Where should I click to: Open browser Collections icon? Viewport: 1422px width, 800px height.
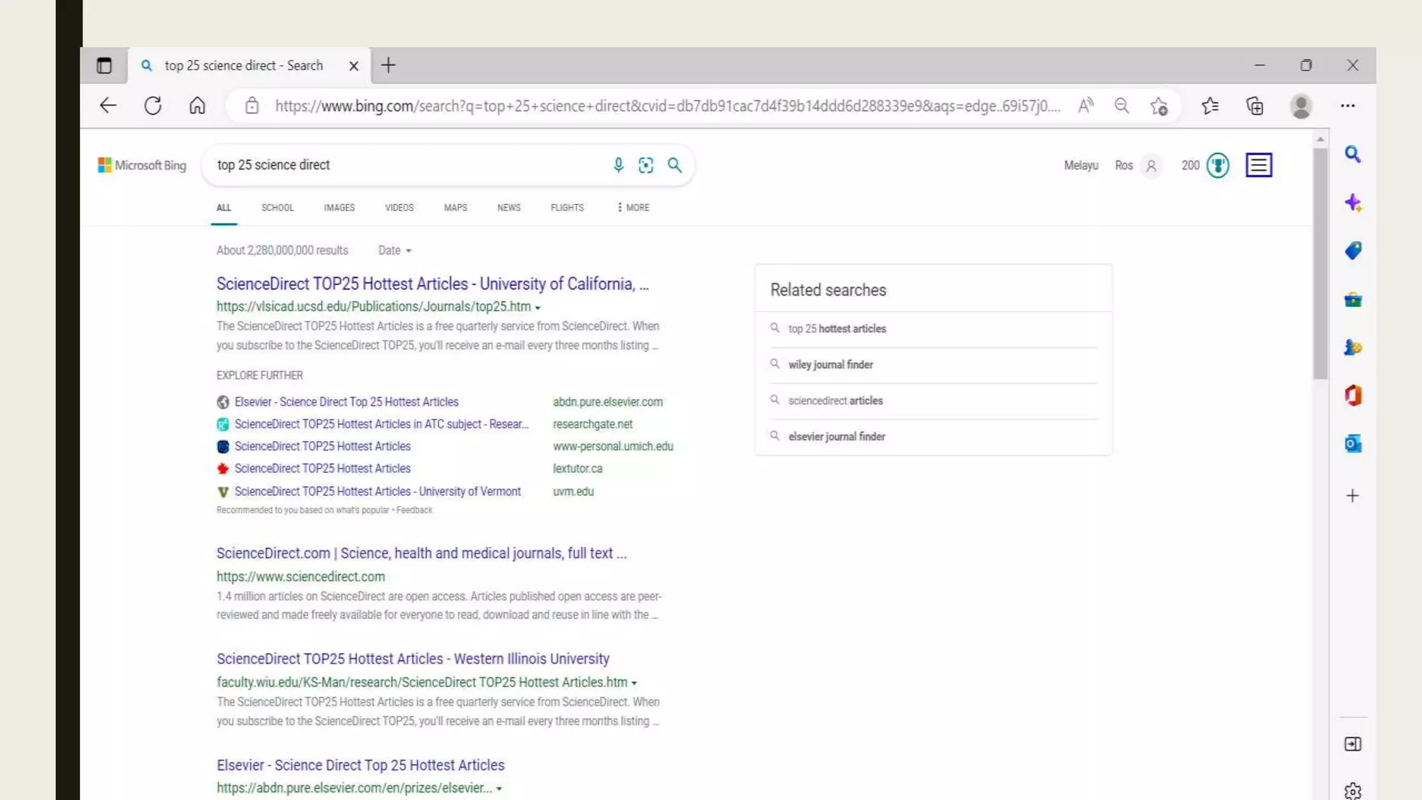[x=1255, y=106]
